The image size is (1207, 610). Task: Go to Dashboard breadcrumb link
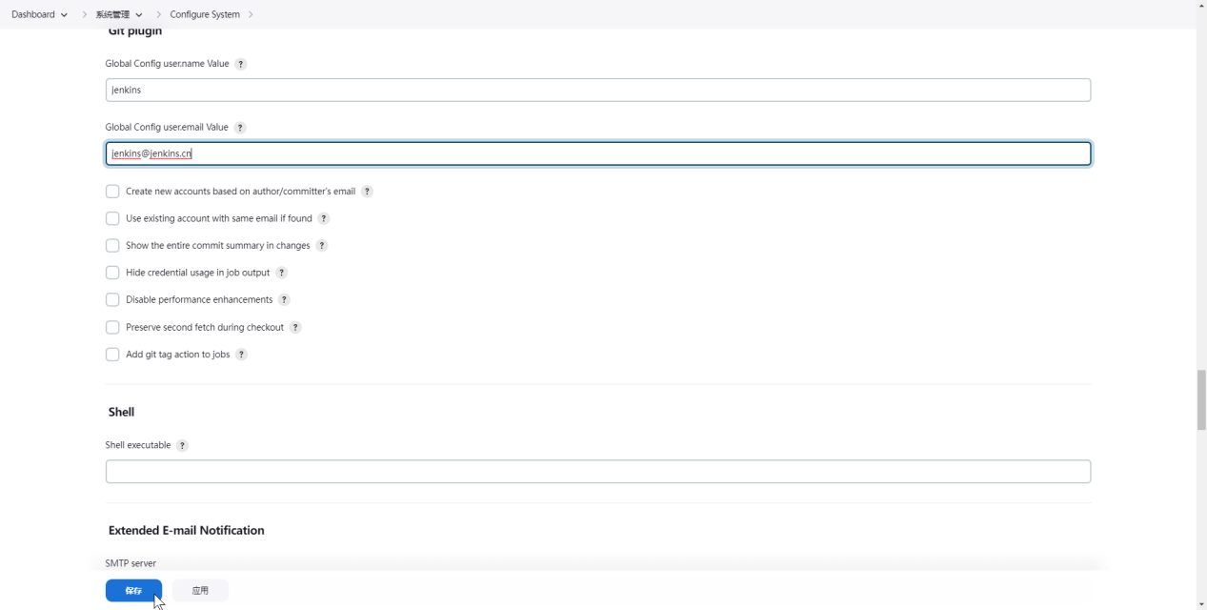pos(32,14)
